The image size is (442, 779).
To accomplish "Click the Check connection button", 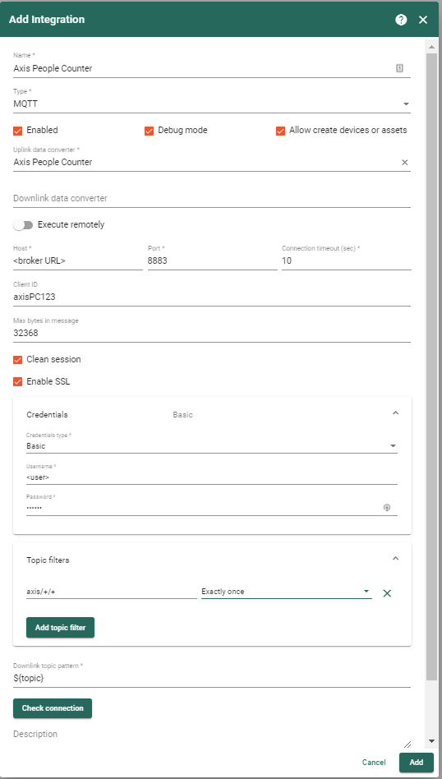I will (53, 708).
